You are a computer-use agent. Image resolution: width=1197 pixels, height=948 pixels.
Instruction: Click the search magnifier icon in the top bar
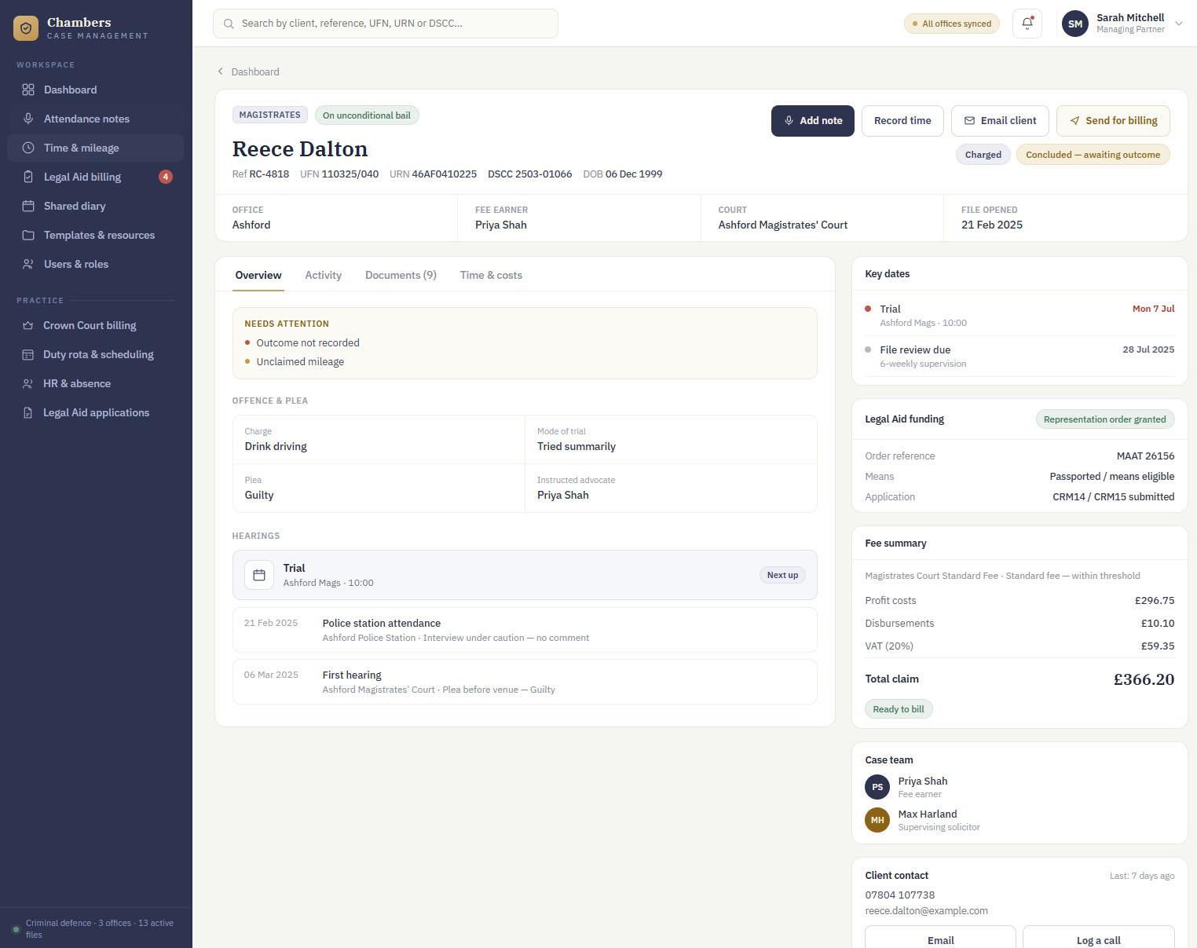coord(229,24)
